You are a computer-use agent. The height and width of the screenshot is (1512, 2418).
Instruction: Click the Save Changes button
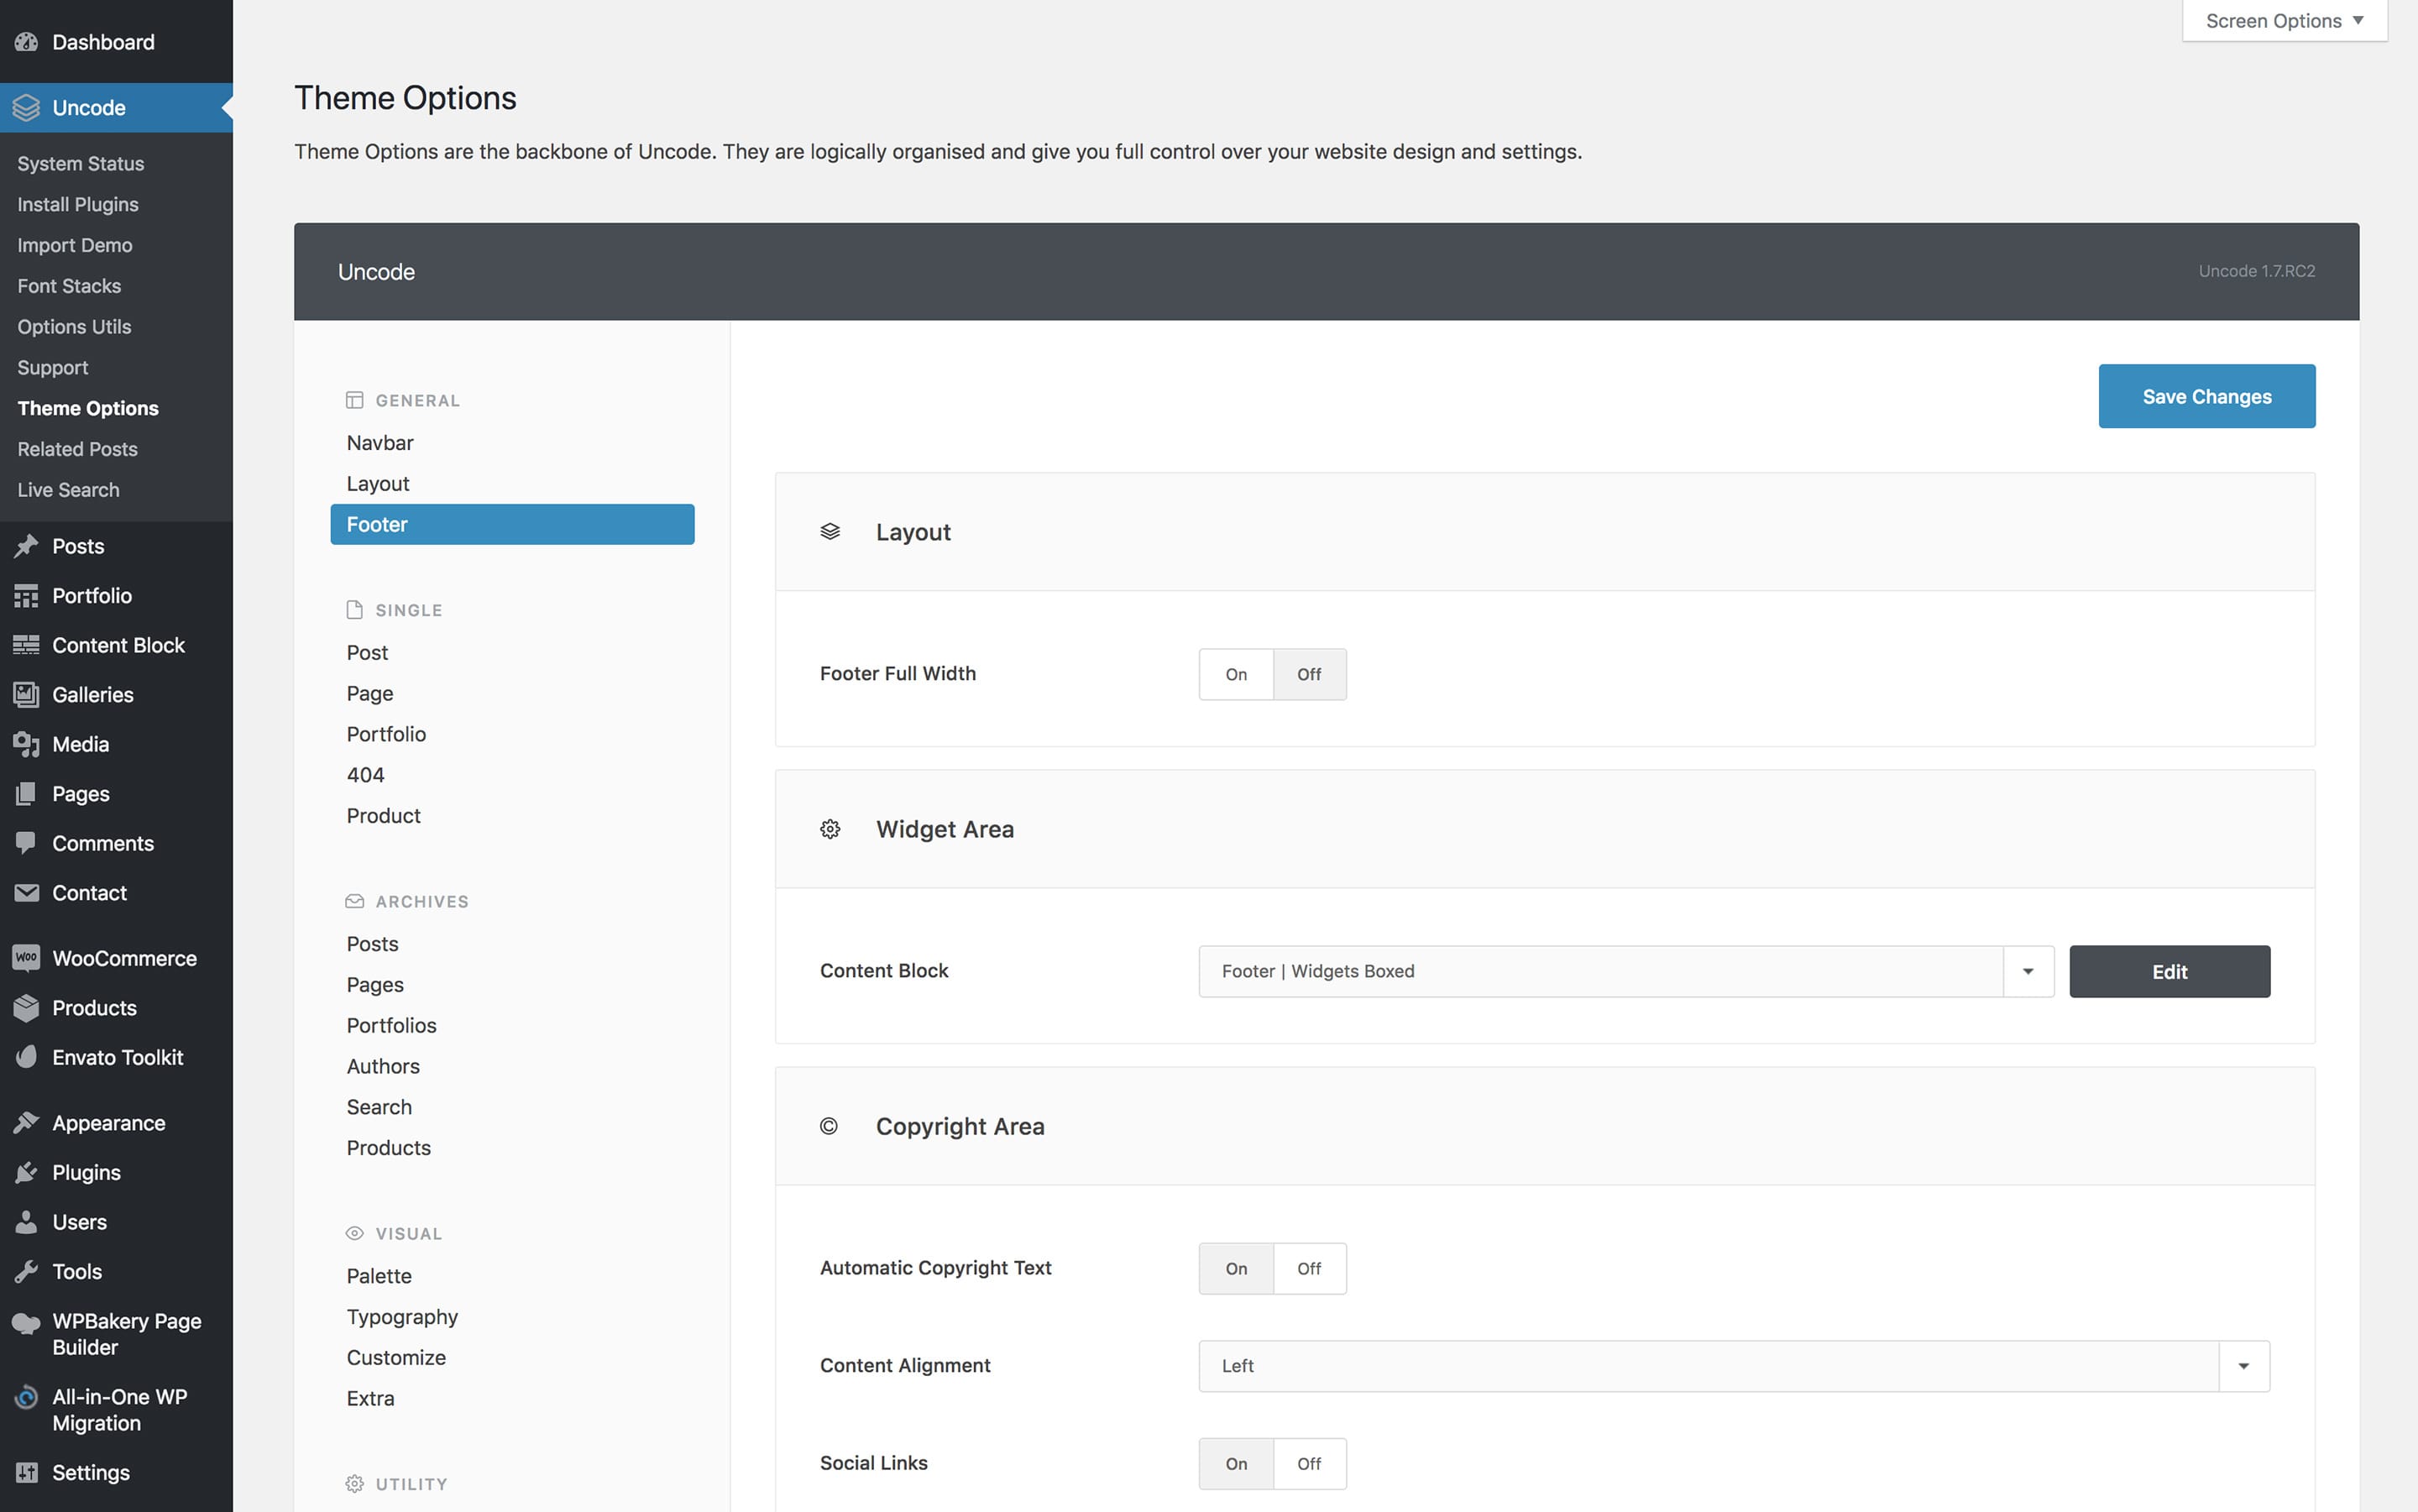tap(2206, 397)
